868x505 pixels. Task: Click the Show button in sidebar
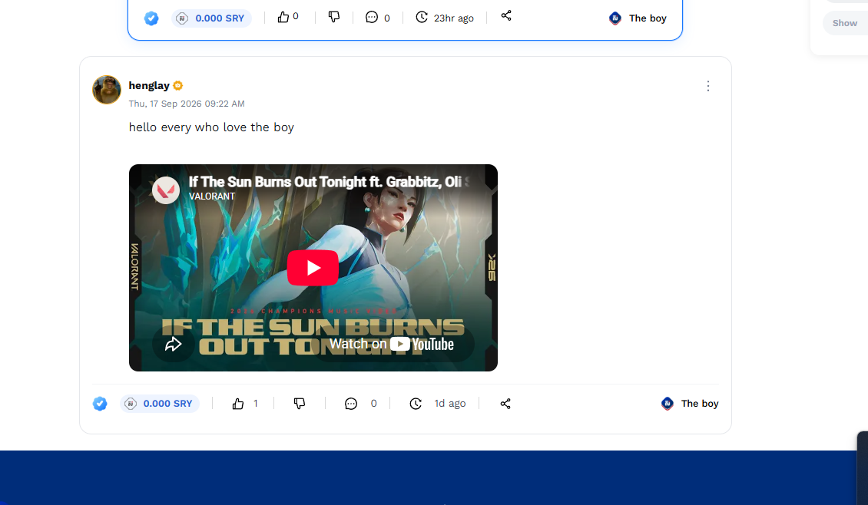click(845, 23)
